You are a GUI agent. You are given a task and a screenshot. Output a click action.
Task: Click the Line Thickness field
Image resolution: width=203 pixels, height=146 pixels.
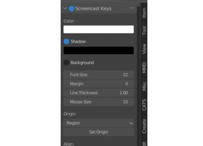(x=99, y=93)
